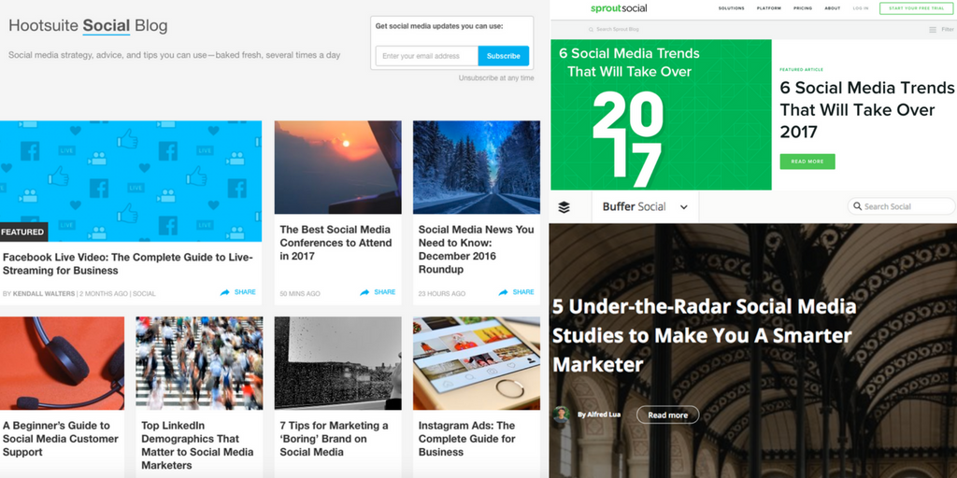Click the snowy forest road thumbnail
The image size is (957, 478).
pyautogui.click(x=476, y=167)
